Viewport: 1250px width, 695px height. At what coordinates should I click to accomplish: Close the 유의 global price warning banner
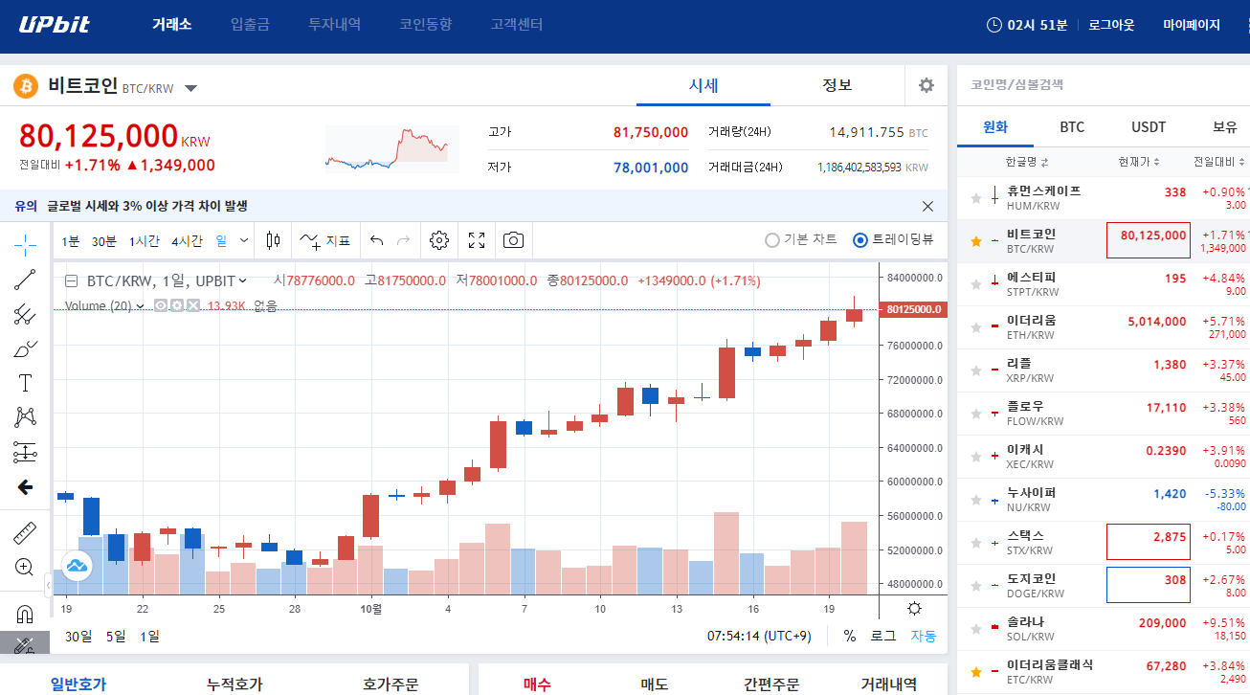click(x=927, y=206)
